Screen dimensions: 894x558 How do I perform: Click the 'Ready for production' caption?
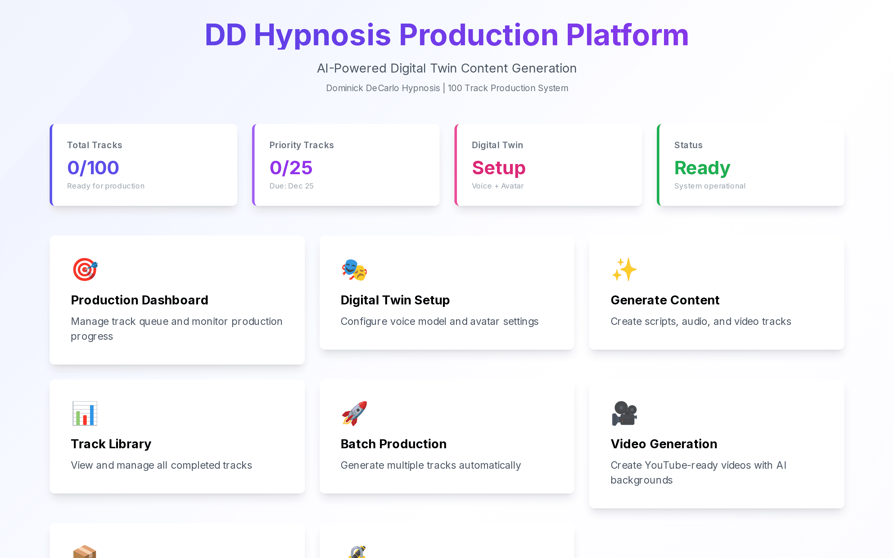tap(106, 186)
